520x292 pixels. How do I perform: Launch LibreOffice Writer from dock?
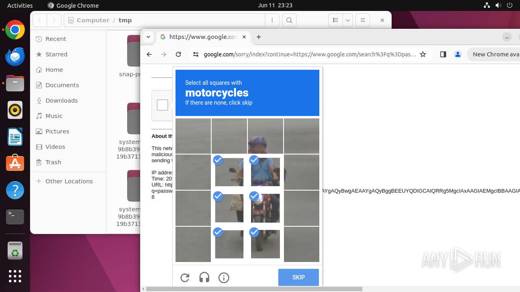[x=15, y=137]
